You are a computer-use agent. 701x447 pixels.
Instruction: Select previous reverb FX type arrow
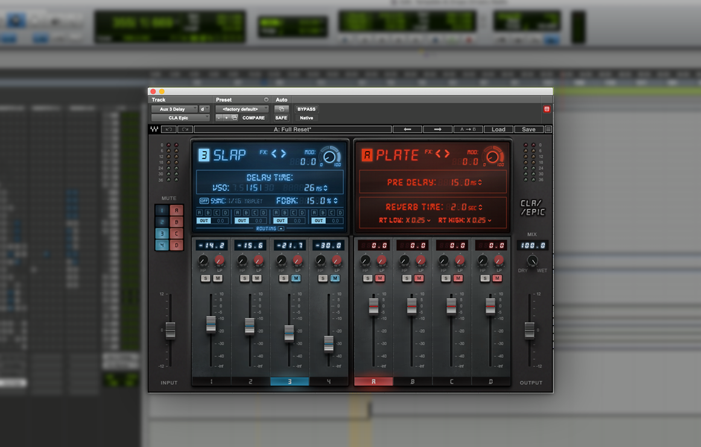tap(438, 154)
